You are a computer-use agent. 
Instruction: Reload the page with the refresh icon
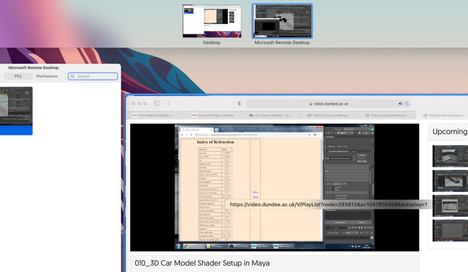click(x=407, y=103)
